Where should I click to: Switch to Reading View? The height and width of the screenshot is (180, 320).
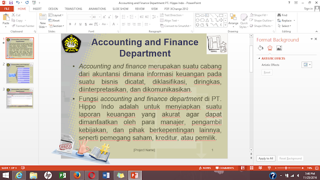[260, 168]
